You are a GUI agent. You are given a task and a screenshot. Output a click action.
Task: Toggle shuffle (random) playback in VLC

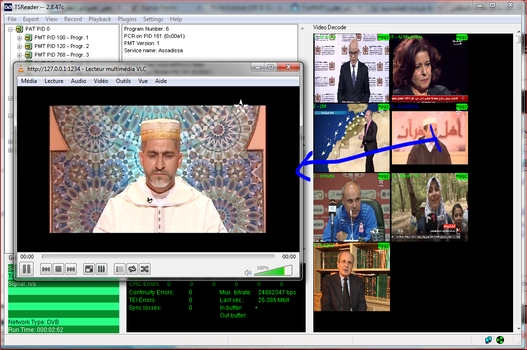tap(144, 269)
